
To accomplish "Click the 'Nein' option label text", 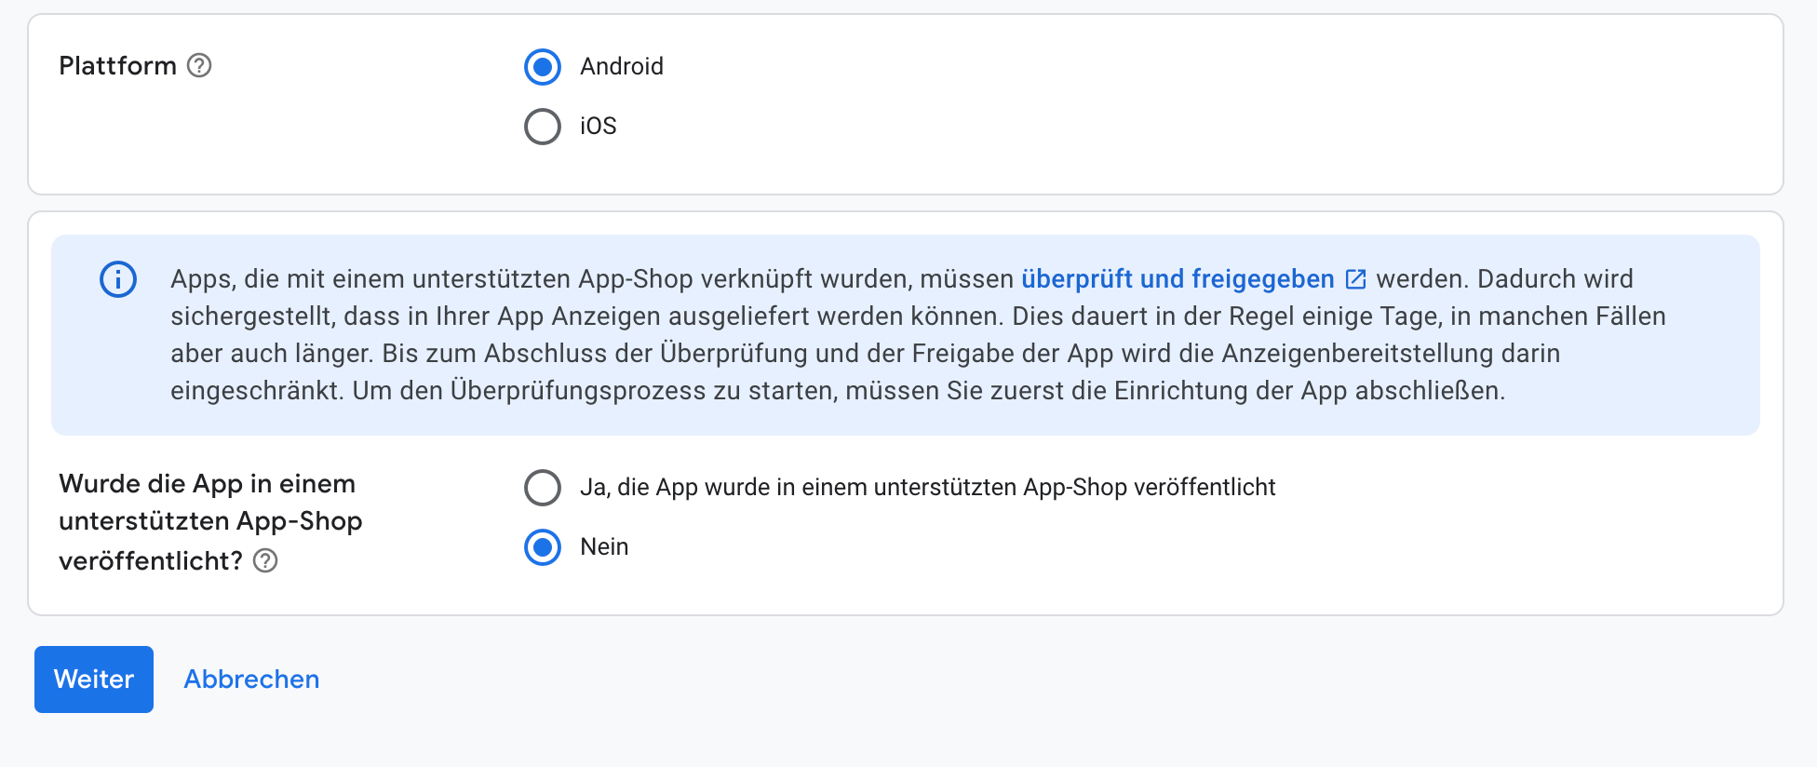I will pyautogui.click(x=604, y=547).
